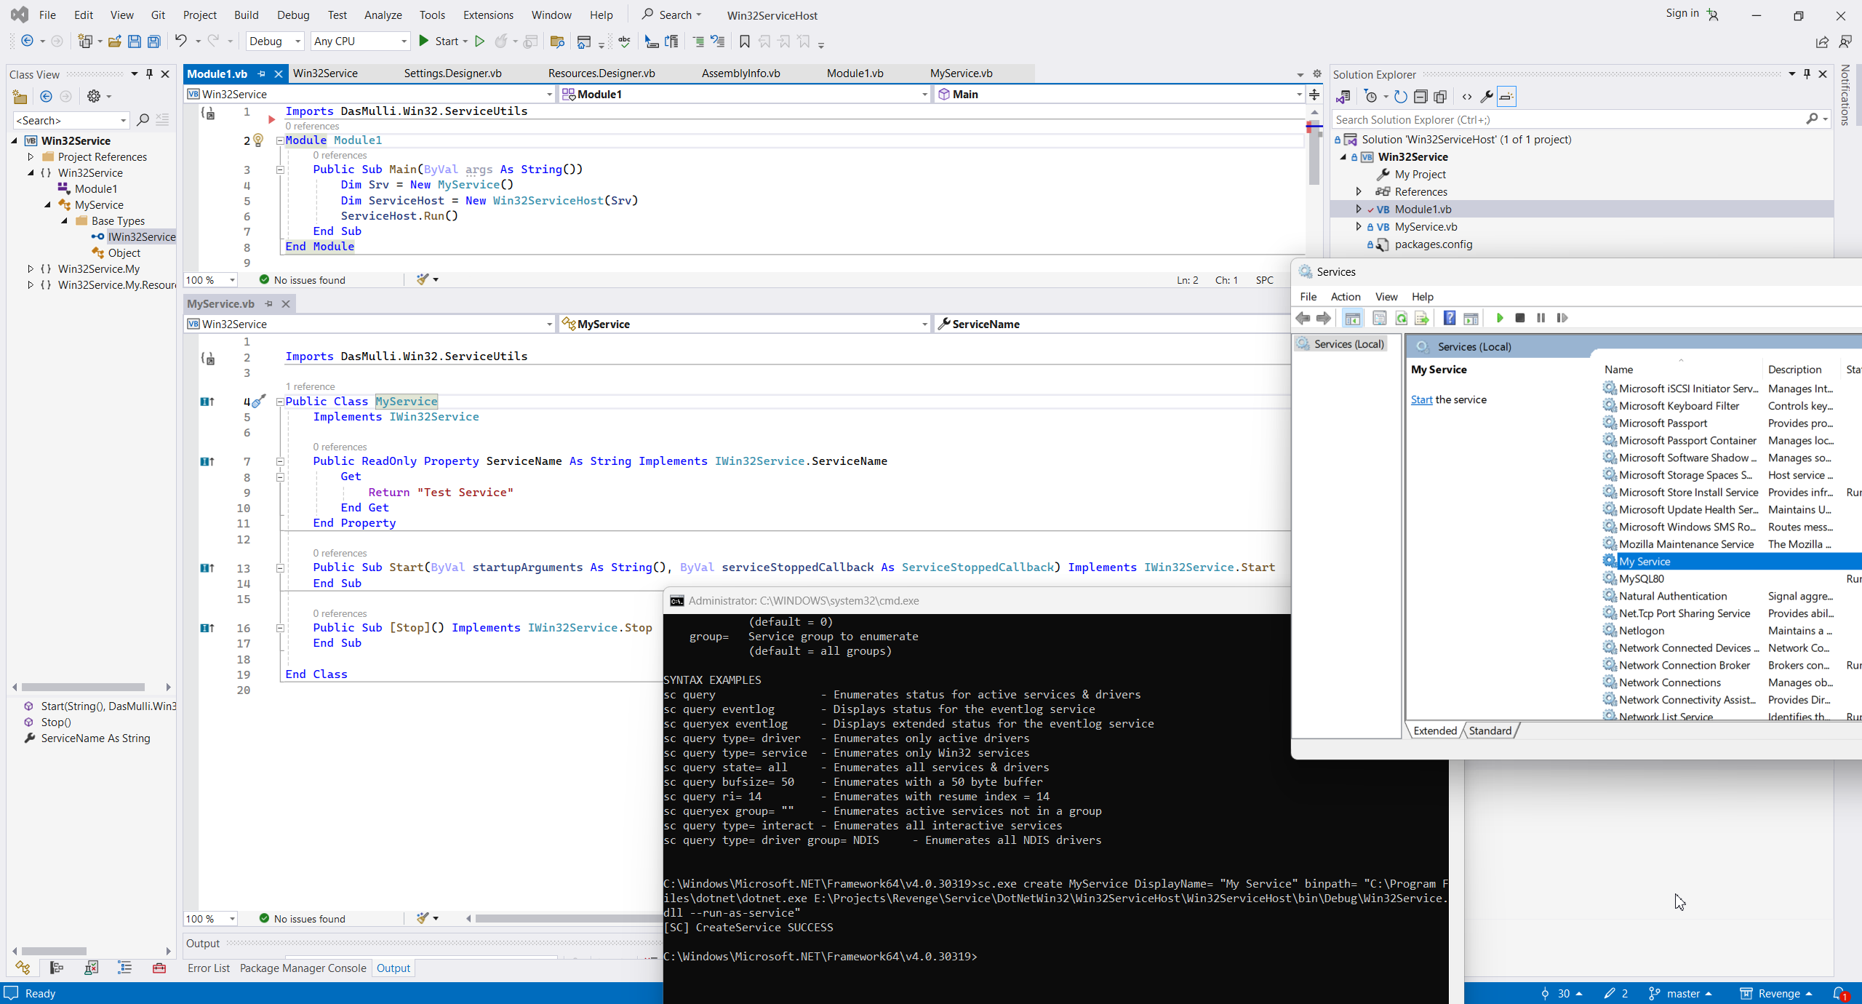Click the bookmark icon in the main toolbar
Viewport: 1862px width, 1004px height.
744,41
